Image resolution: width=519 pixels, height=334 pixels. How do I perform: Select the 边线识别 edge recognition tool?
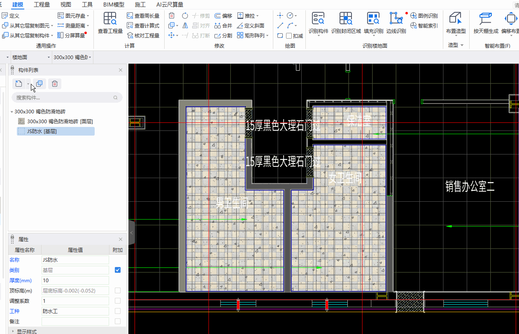396,23
